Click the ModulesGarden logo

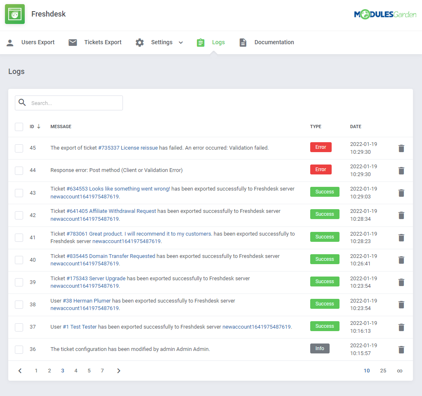tap(385, 14)
